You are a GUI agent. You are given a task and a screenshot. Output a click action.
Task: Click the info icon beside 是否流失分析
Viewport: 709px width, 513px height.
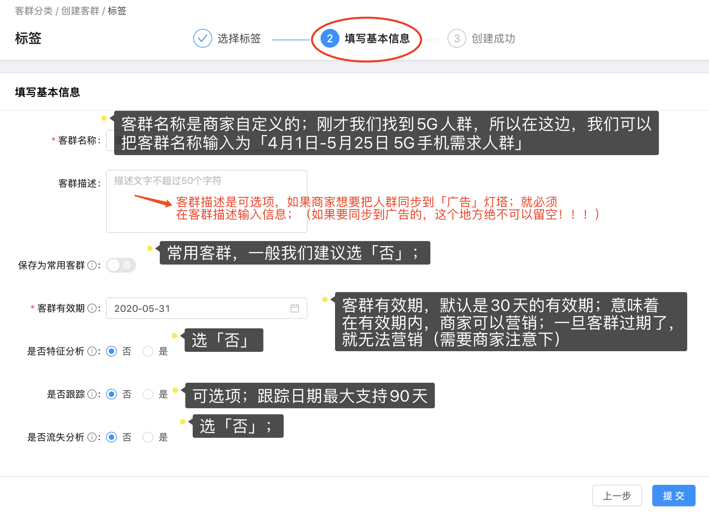pyautogui.click(x=92, y=437)
